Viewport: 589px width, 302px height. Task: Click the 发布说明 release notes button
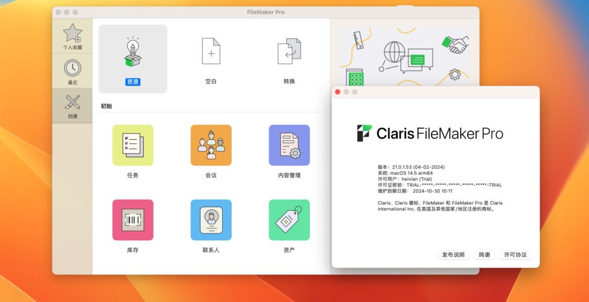tap(453, 255)
